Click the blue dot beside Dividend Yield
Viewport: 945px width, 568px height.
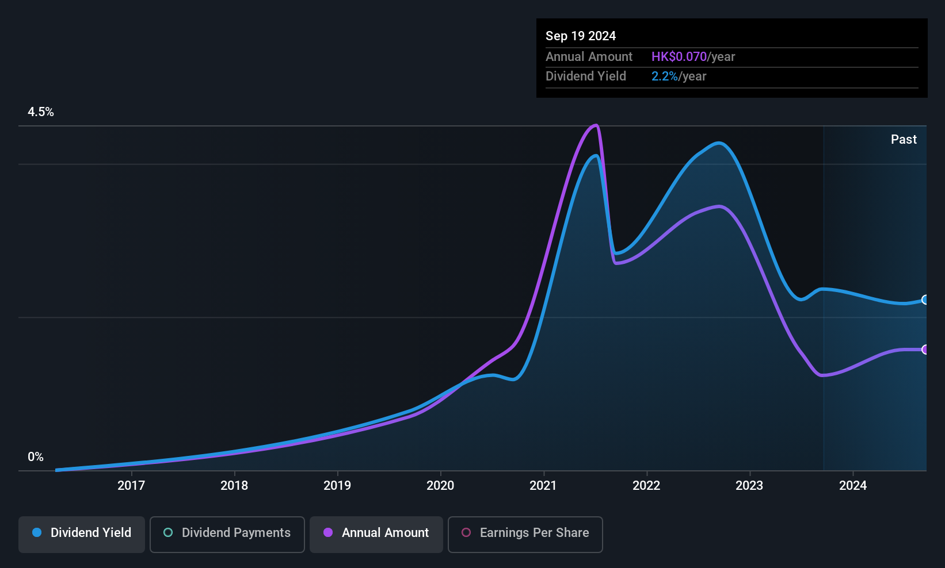click(37, 532)
